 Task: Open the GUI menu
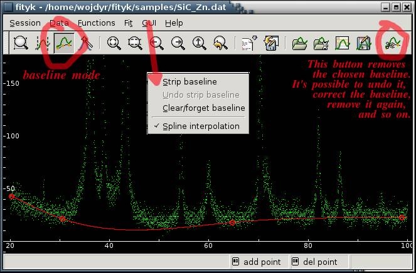pos(149,23)
